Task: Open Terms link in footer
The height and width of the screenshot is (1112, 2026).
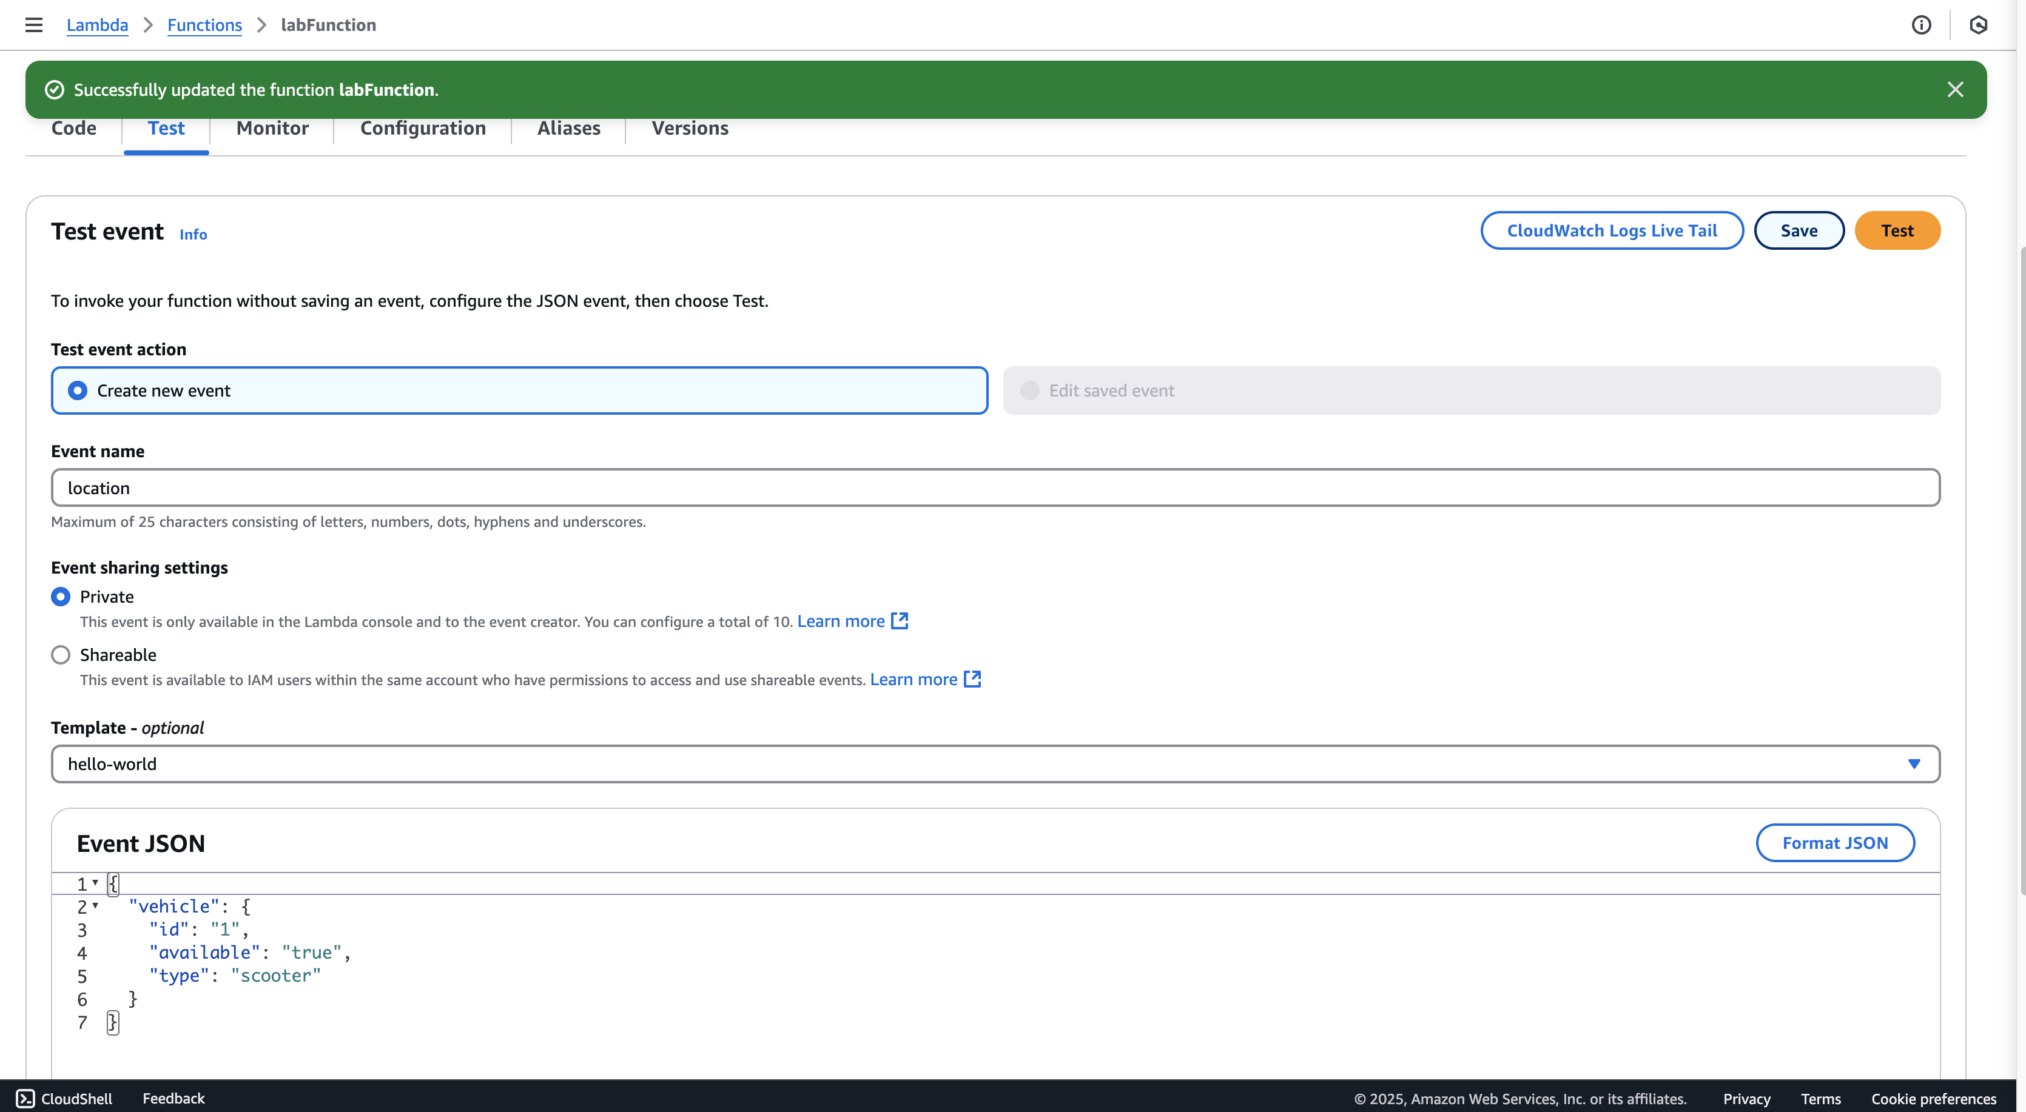Action: pos(1821,1099)
